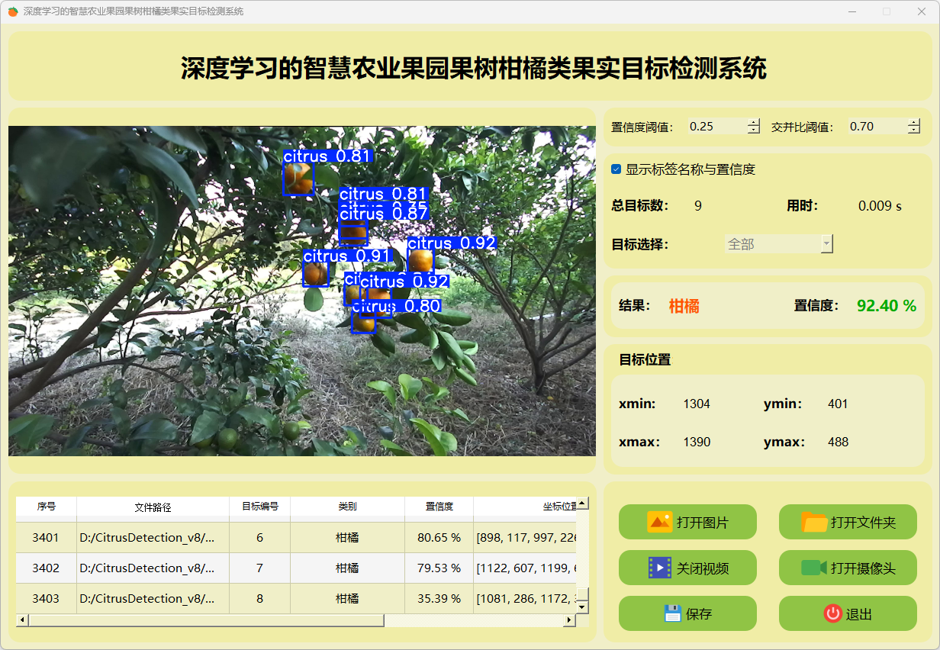This screenshot has height=650, width=940.
Task: Click the table's vertical scroll down arrow
Action: point(582,607)
